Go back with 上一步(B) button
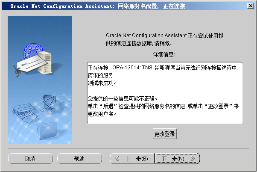The image size is (257, 172). coord(132,159)
